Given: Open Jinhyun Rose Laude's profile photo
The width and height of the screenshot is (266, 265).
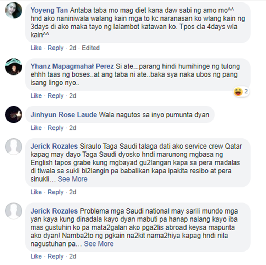Looking at the screenshot, I should tap(13, 115).
